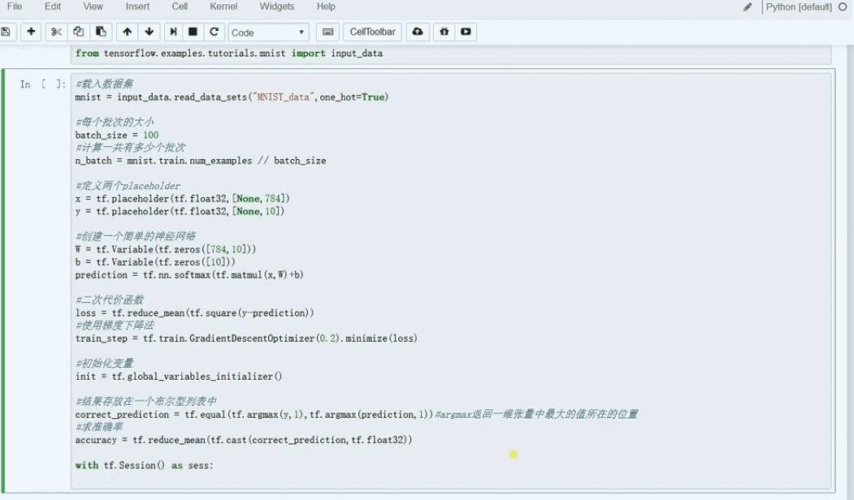Interrupt the kernel with stop icon
Screen dimensions: 854x500
pos(193,32)
